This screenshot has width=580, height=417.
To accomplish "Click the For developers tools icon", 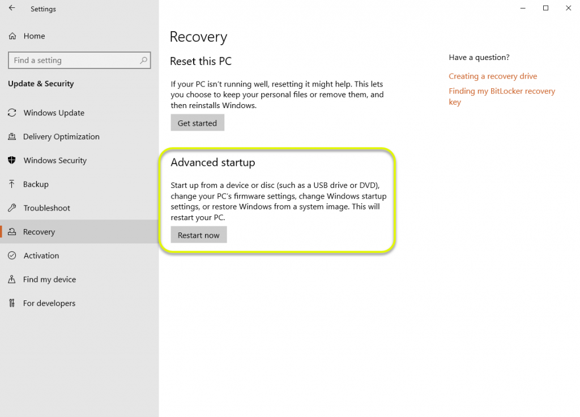I will click(12, 303).
